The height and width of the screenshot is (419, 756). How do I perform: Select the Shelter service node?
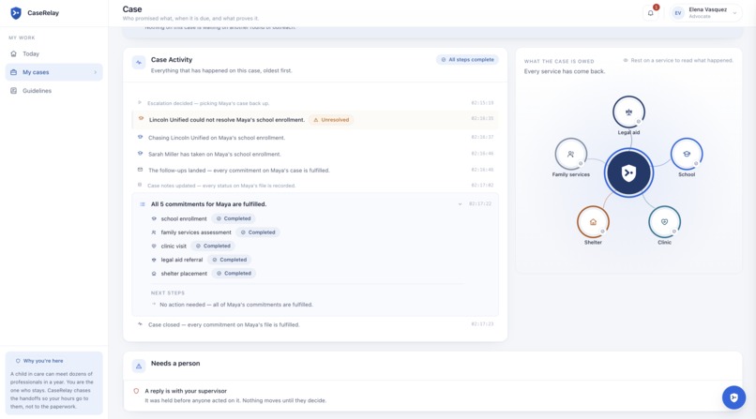[593, 222]
